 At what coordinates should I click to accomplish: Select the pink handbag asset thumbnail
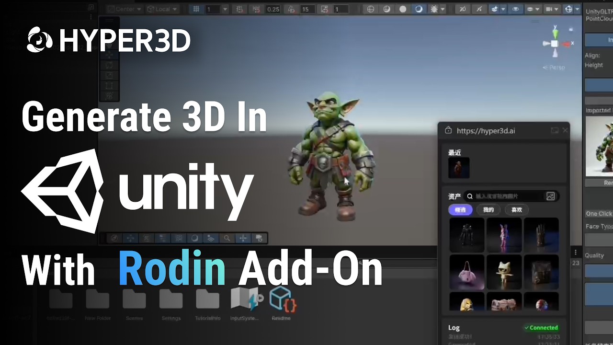tap(467, 272)
